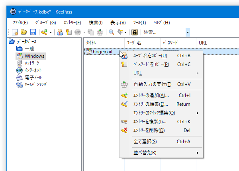Choose 自動入力の実行(T) in context menu
The height and width of the screenshot is (171, 239).
point(161,84)
